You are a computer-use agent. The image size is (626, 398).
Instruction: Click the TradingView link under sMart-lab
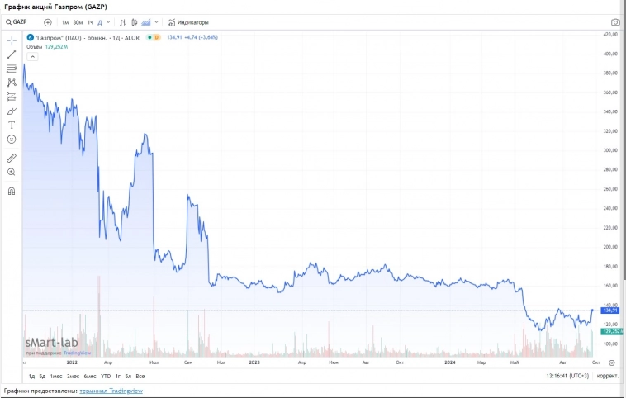click(x=77, y=353)
